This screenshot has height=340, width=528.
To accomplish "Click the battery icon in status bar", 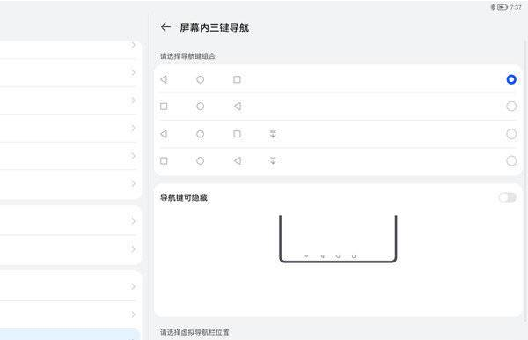I will point(502,7).
